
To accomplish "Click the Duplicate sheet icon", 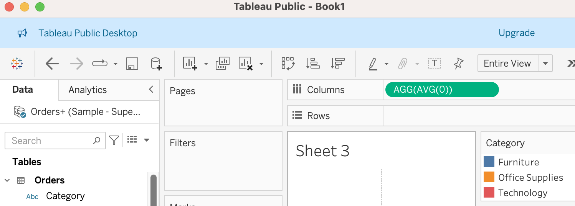I will [x=223, y=64].
